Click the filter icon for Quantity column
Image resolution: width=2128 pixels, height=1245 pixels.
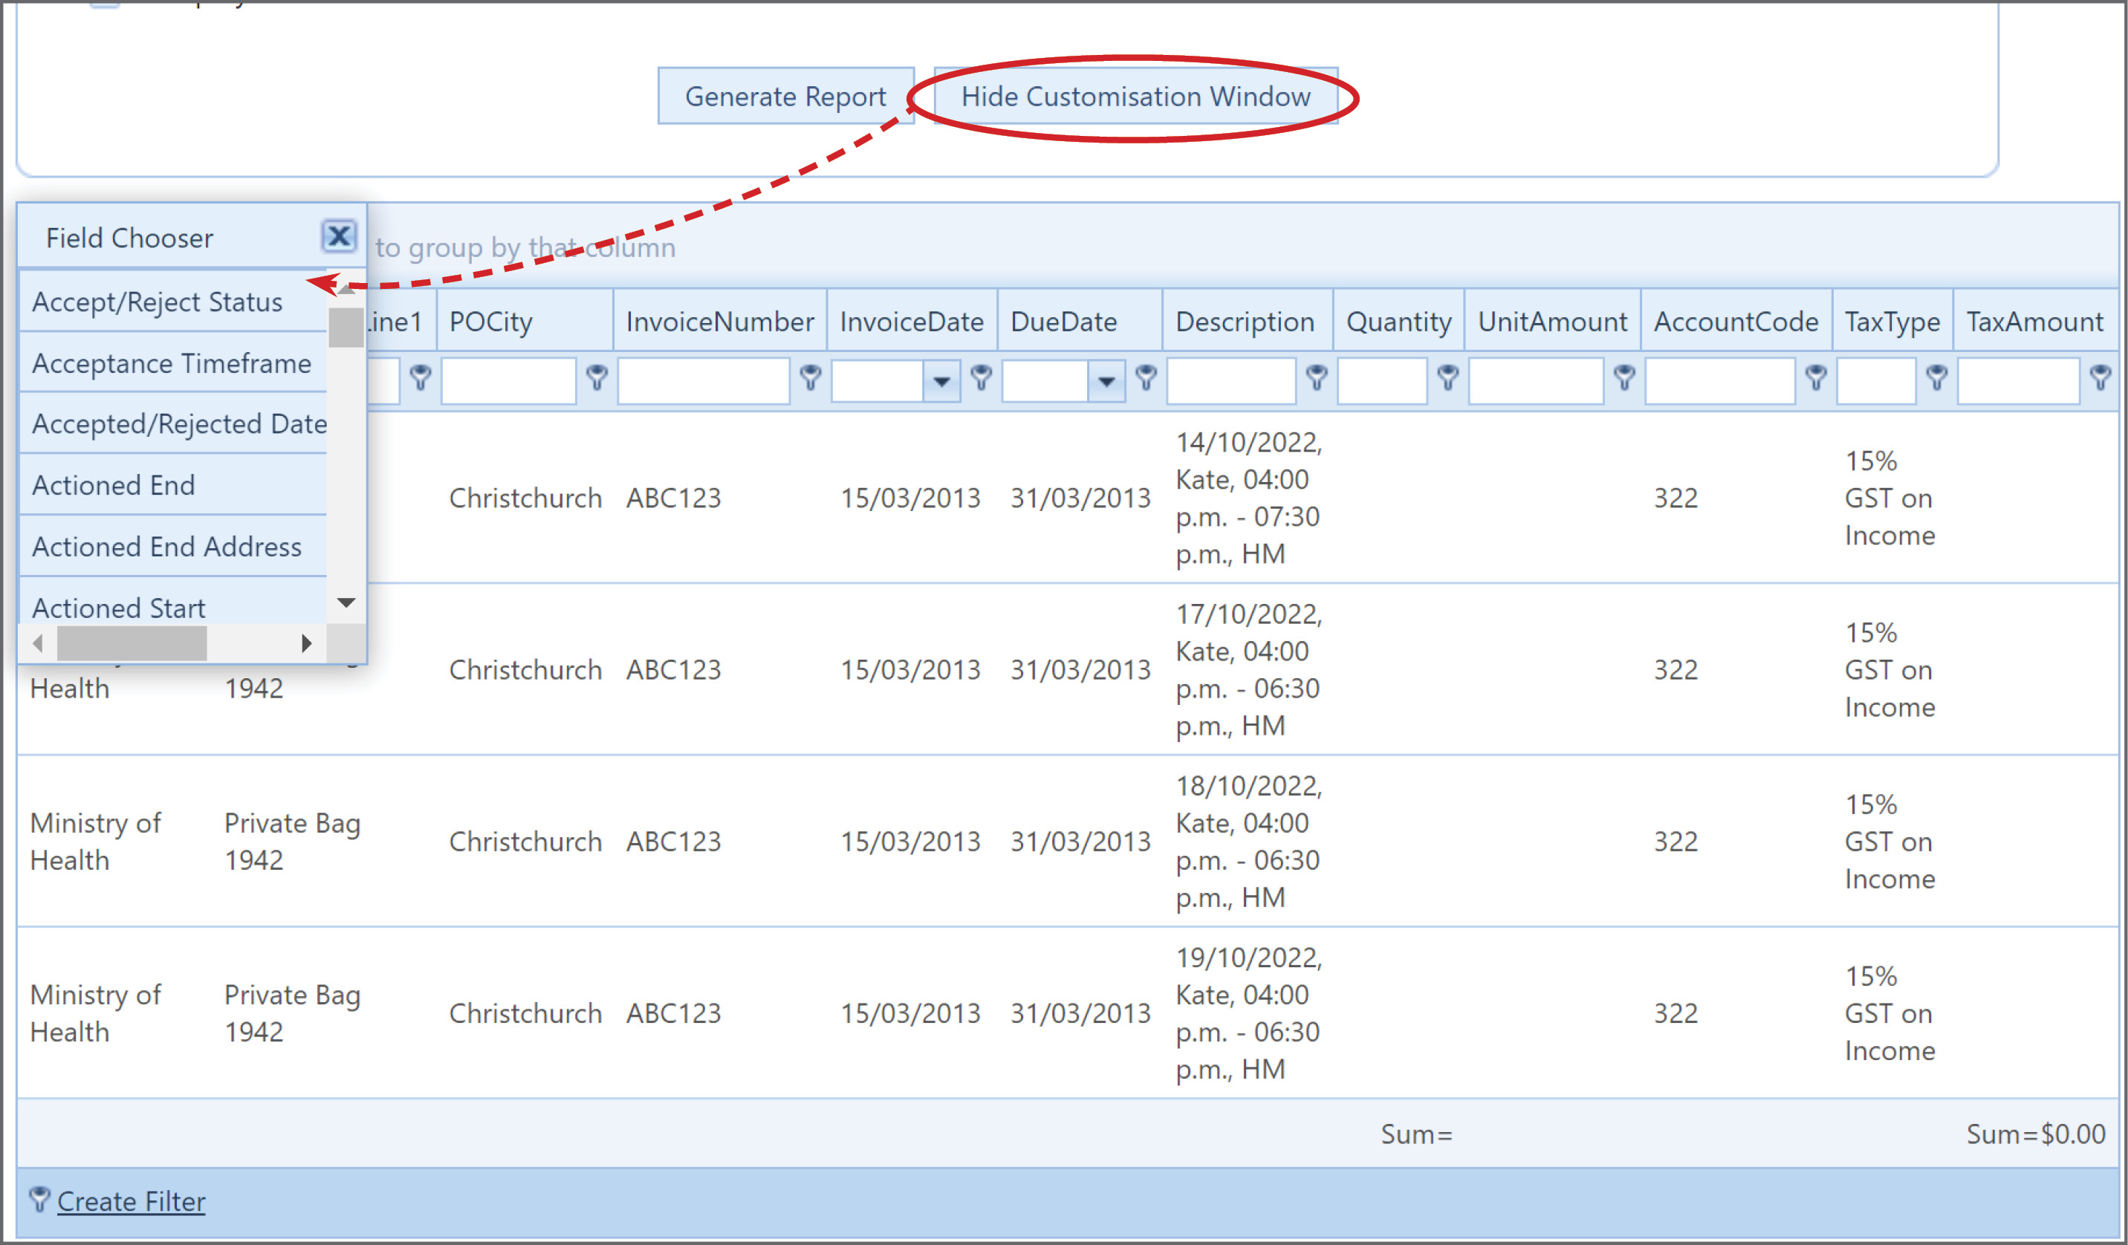coord(1447,377)
